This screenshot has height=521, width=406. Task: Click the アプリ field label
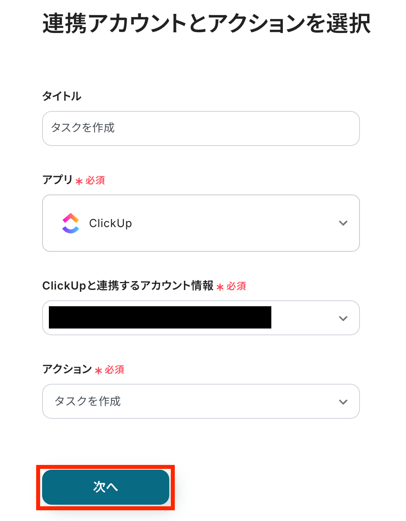58,180
